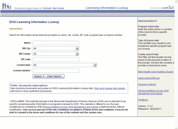The width and height of the screenshot is (178, 129).
Task: Click the Type of license help heading
Action: tap(149, 40)
